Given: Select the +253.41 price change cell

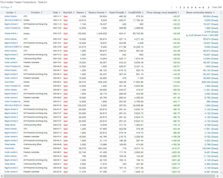Looking at the screenshot, I should [176, 168].
